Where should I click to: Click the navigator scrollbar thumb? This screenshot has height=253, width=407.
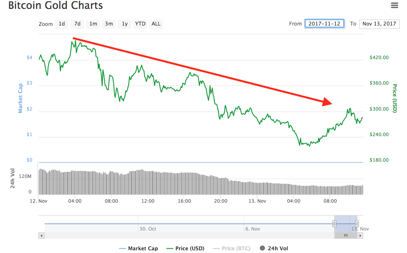pos(346,236)
